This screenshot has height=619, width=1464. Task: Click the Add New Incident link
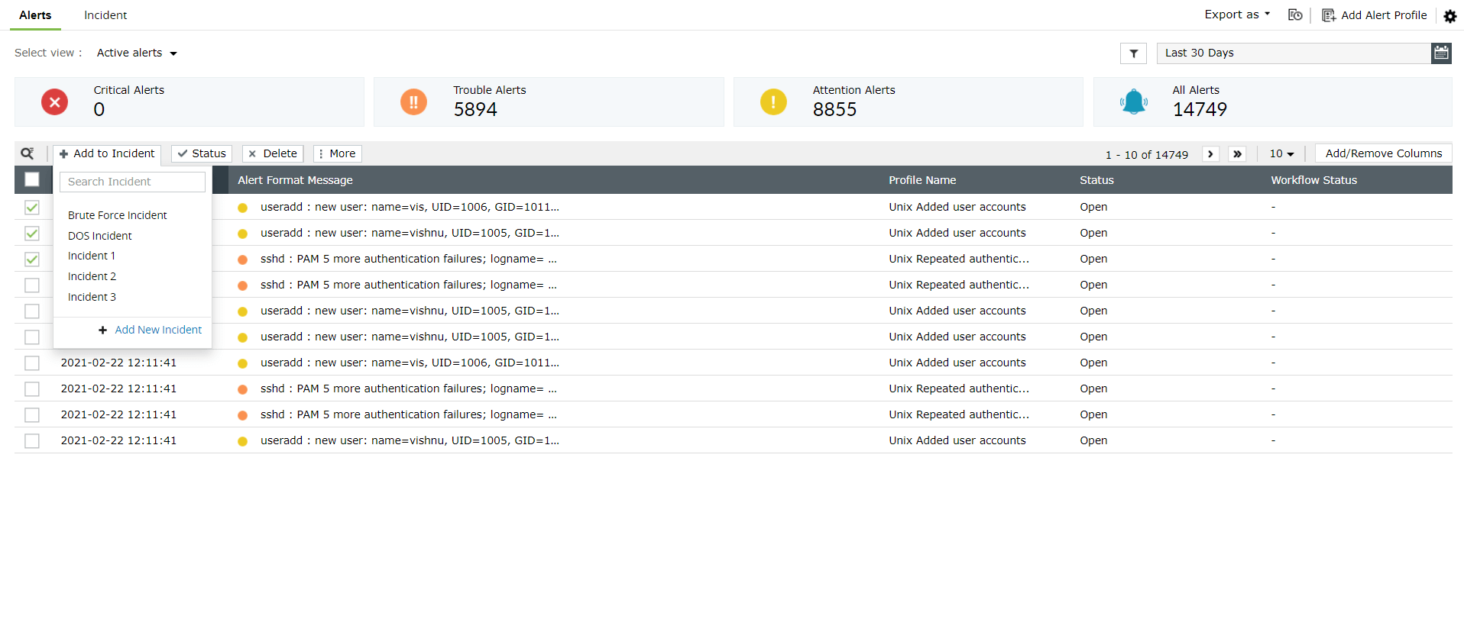[x=158, y=330]
